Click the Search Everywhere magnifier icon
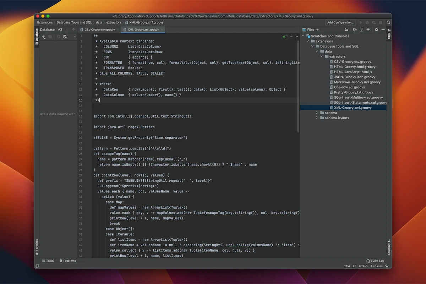 [x=388, y=22]
